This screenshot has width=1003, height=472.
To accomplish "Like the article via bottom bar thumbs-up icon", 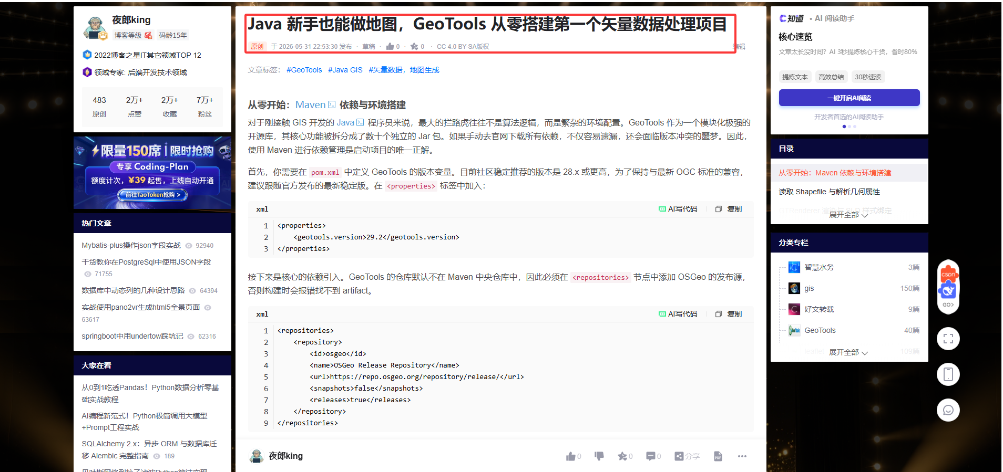I will pyautogui.click(x=571, y=456).
